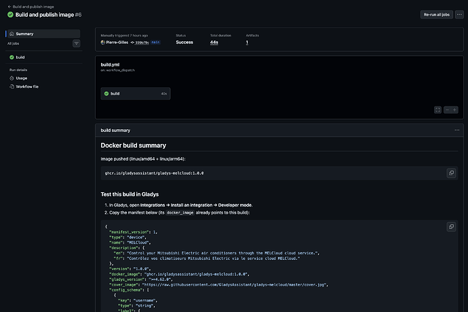Image resolution: width=468 pixels, height=312 pixels.
Task: Click the Docker build summary heading
Action: pos(133,146)
